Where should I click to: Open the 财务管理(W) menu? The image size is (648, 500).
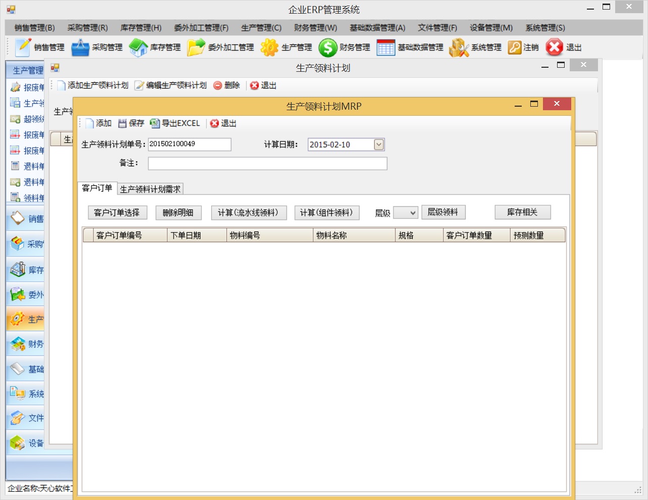(315, 28)
